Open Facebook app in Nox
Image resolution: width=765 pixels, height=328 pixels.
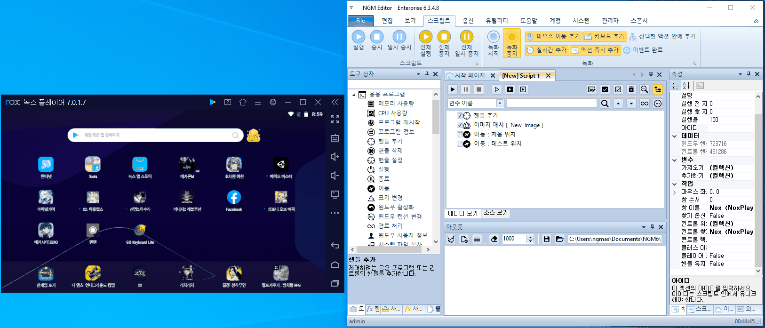click(x=234, y=200)
